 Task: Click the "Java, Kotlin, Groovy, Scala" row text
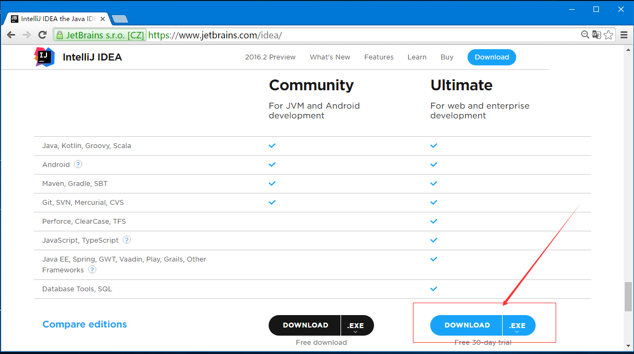(86, 146)
